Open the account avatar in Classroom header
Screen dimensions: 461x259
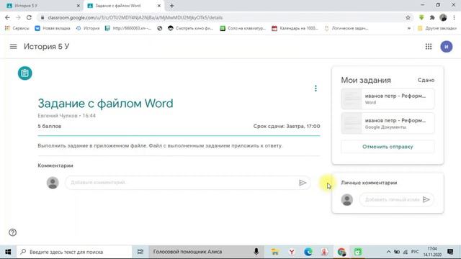(447, 47)
